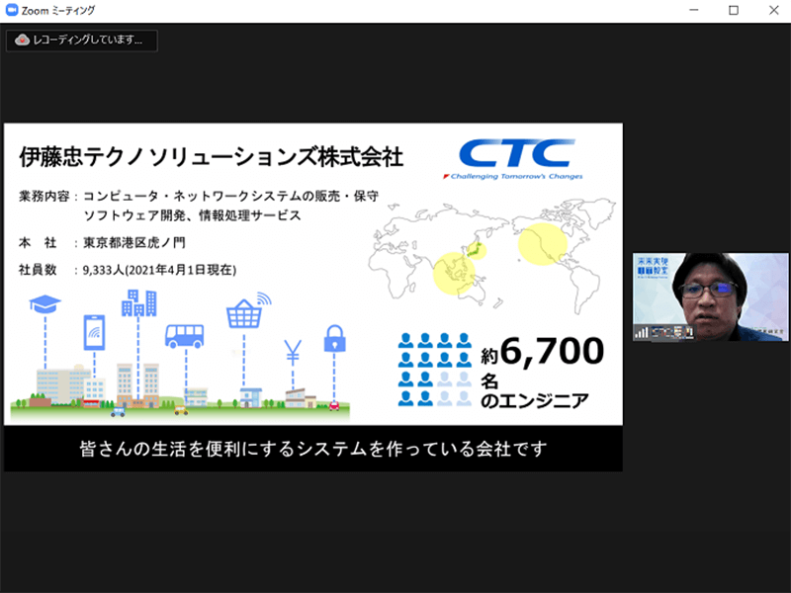Click the floating blue bus icon
Viewport: 791px width, 593px height.
(187, 335)
